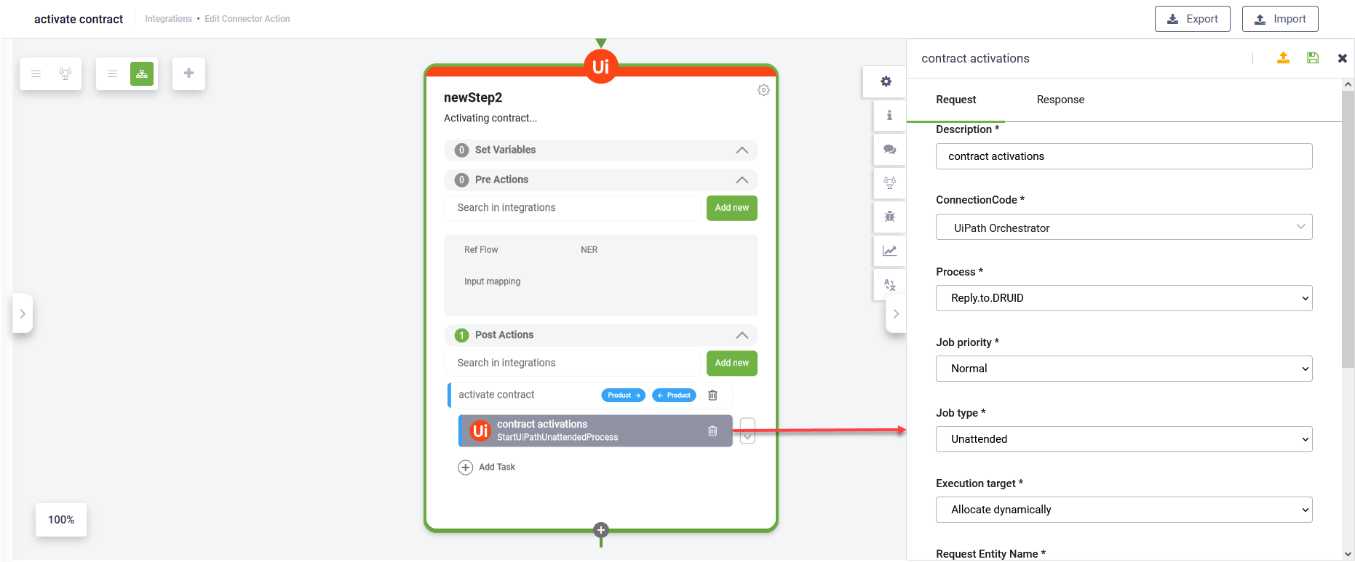
Task: Open the translation icon in side toolbar
Action: click(x=889, y=285)
